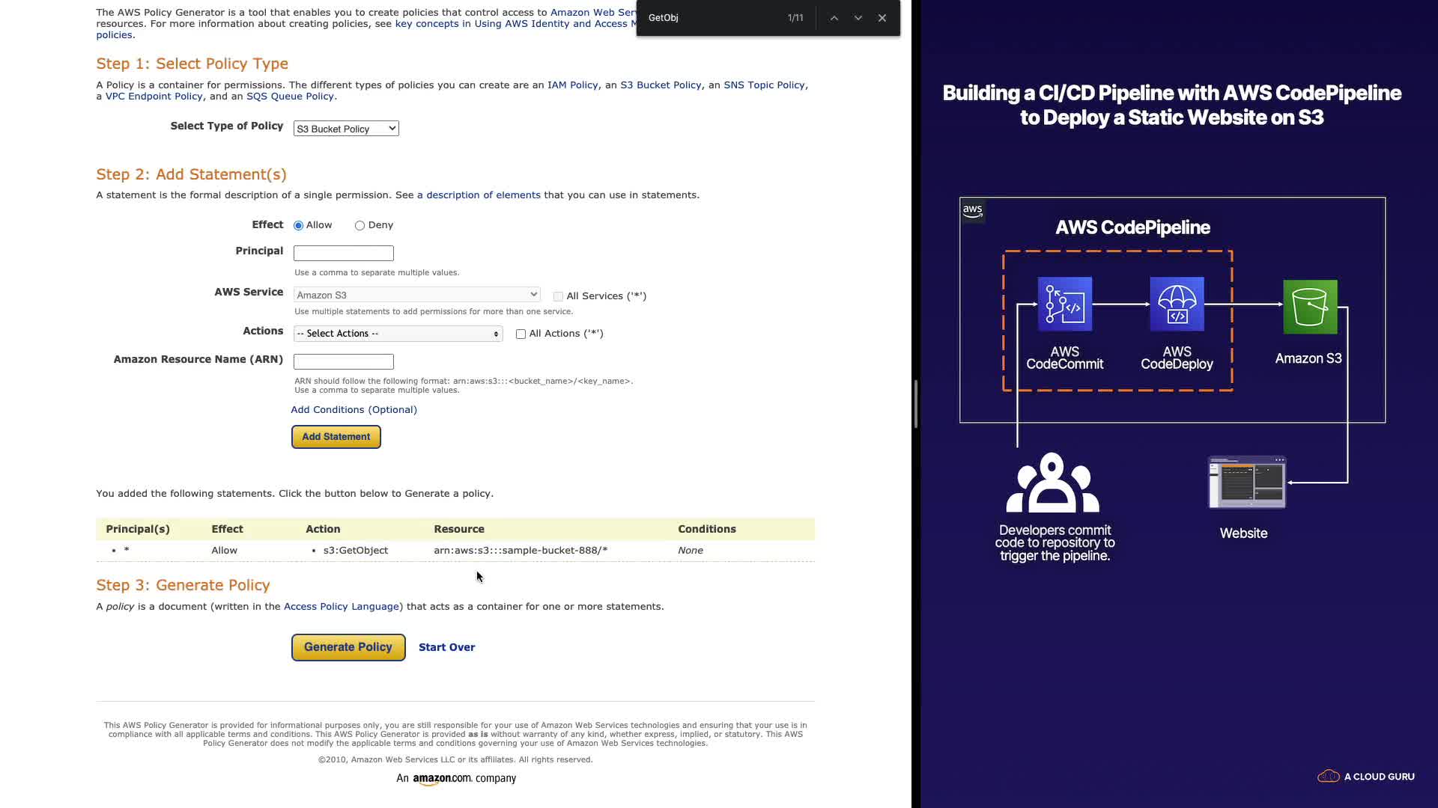
Task: Click the Add Statement button
Action: 336,437
